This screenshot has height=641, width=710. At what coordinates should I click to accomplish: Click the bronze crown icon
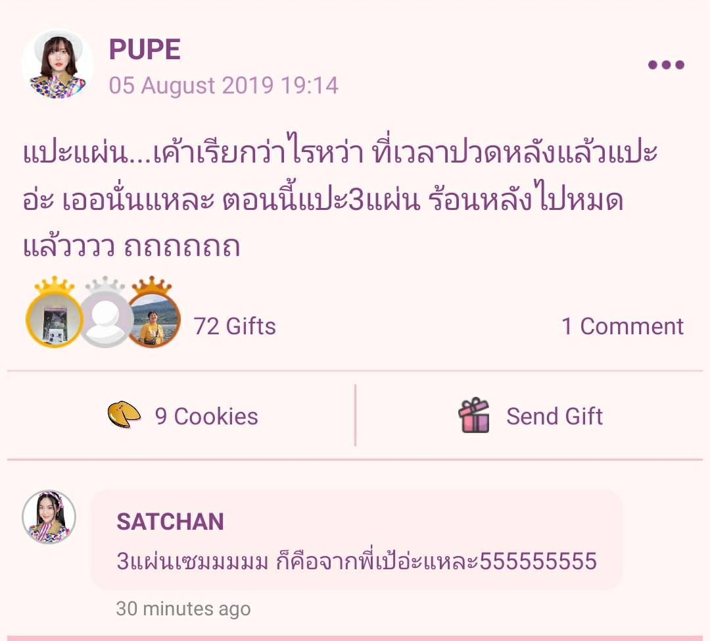[152, 285]
